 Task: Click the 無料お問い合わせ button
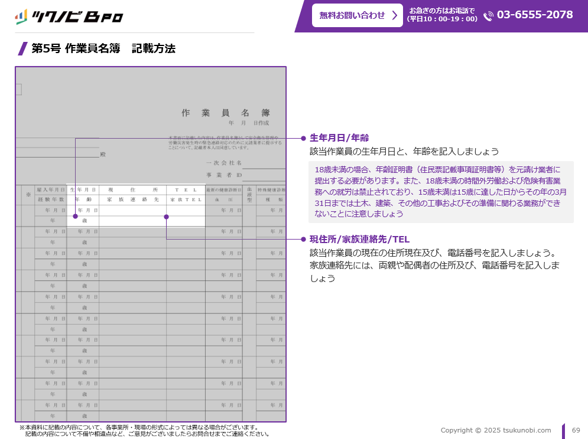click(358, 15)
